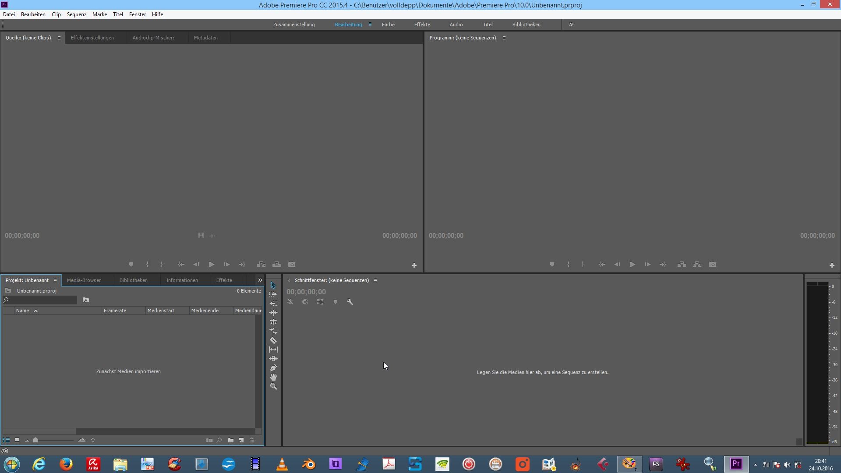Image resolution: width=841 pixels, height=473 pixels.
Task: Click Insert button in Source monitor
Action: click(x=261, y=265)
